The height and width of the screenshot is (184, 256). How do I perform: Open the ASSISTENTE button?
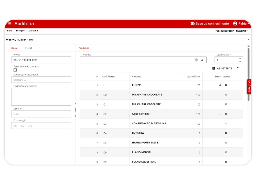coord(222,68)
